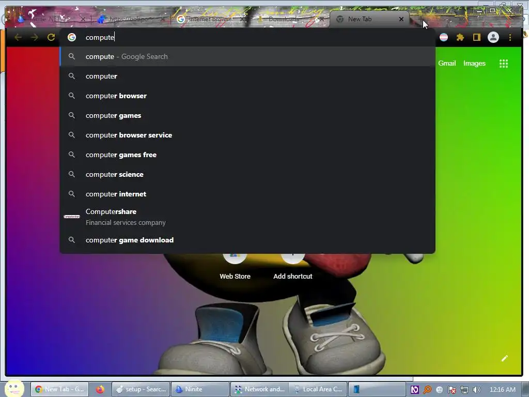
Task: Choose the 'computer internet' suggestion
Action: coord(247,194)
